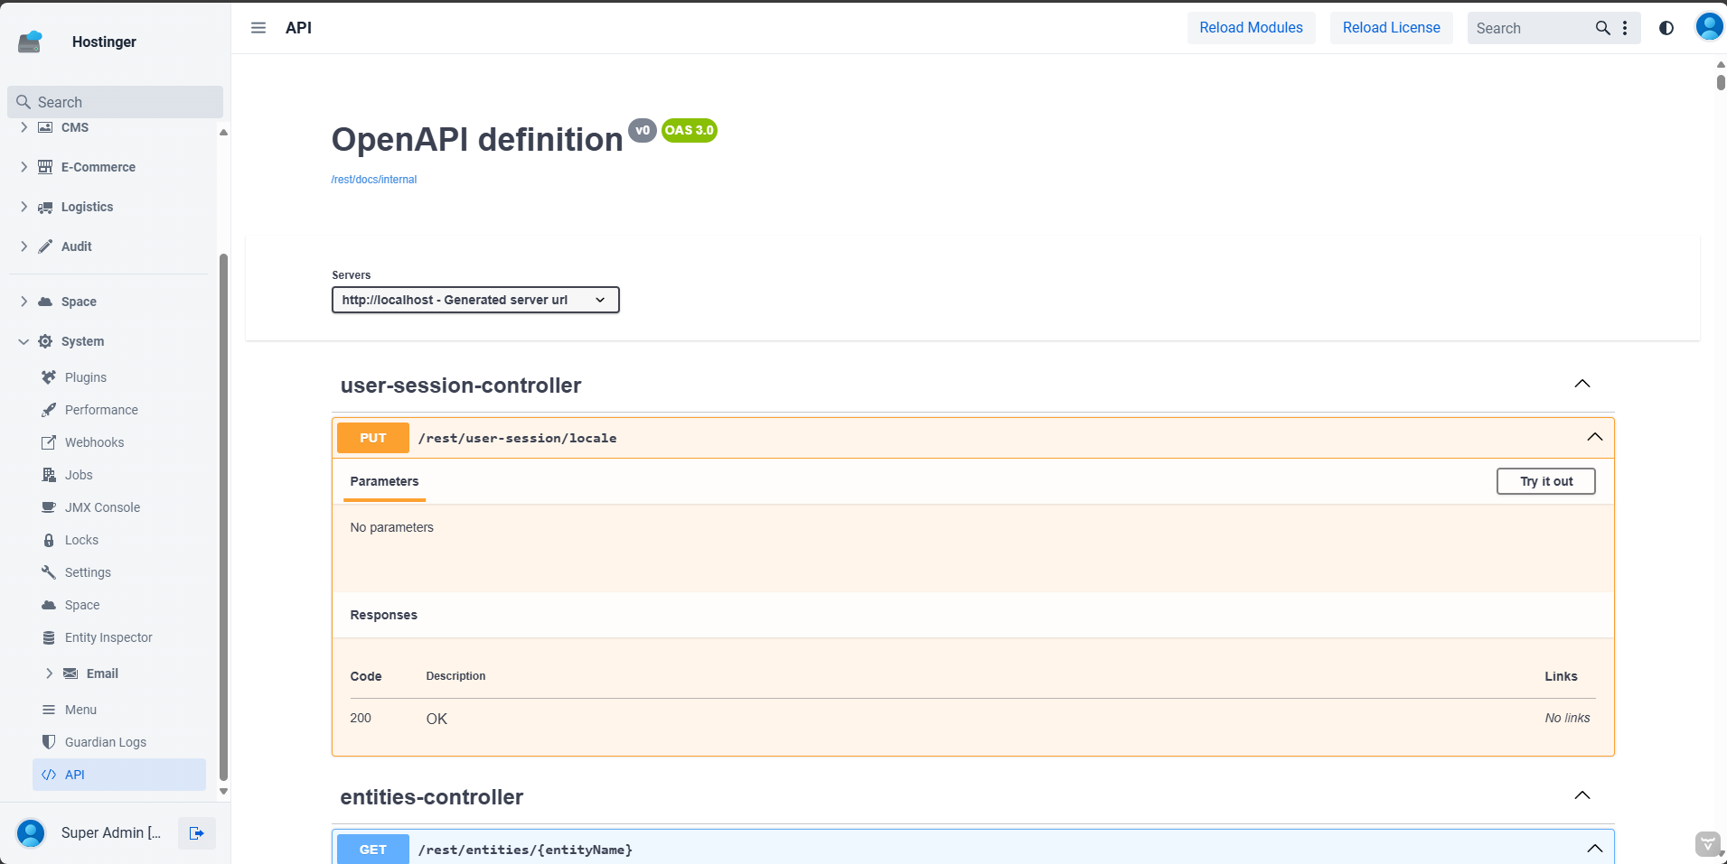1727x864 pixels.
Task: Toggle dark mode contrast icon
Action: [x=1666, y=28]
